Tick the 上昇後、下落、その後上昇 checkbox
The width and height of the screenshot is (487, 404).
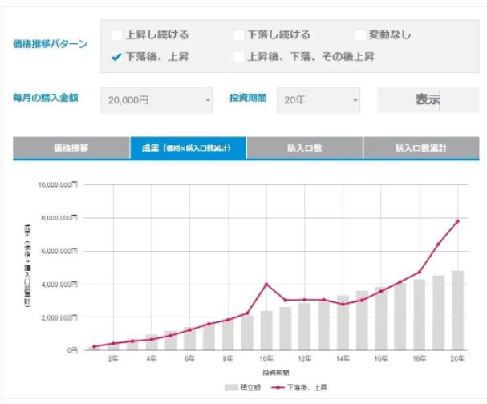pyautogui.click(x=239, y=57)
